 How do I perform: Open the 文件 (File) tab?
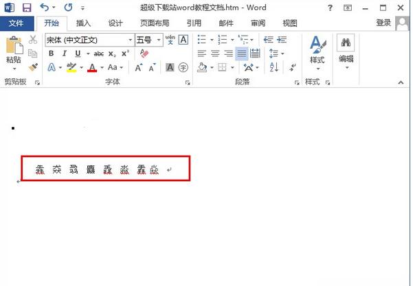click(17, 23)
